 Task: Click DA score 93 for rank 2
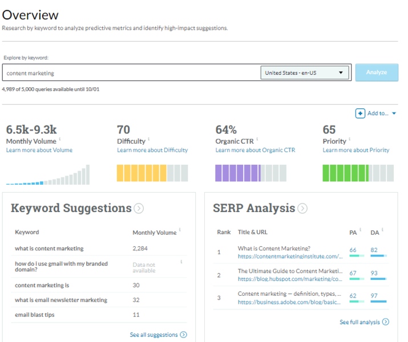(374, 273)
